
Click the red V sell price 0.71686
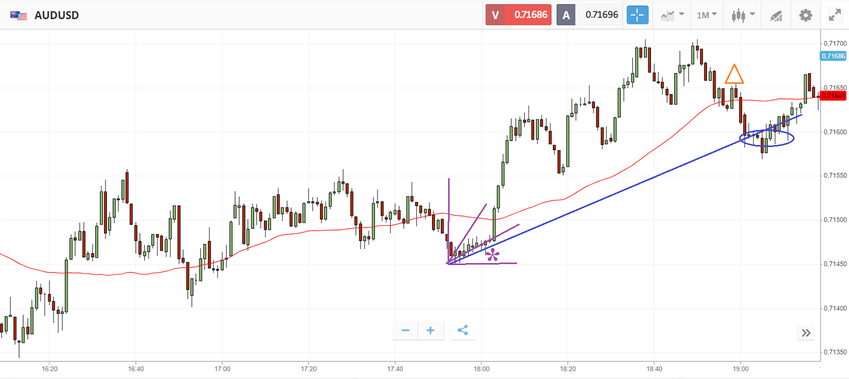coord(518,15)
